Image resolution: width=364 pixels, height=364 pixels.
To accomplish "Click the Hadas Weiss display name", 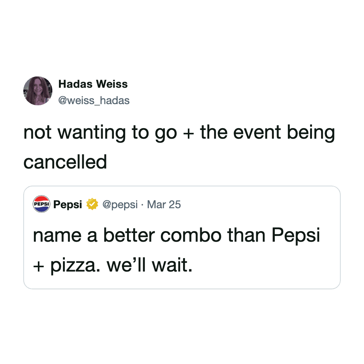I will pyautogui.click(x=93, y=84).
